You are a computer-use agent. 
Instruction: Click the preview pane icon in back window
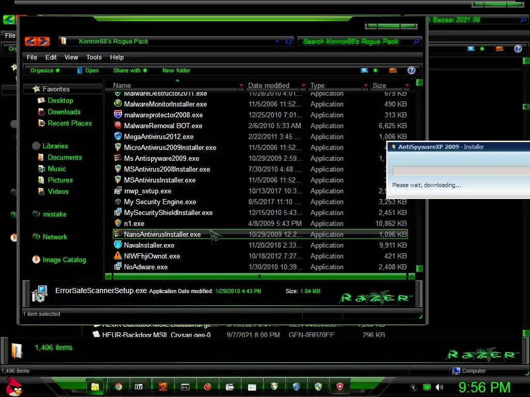[499, 49]
